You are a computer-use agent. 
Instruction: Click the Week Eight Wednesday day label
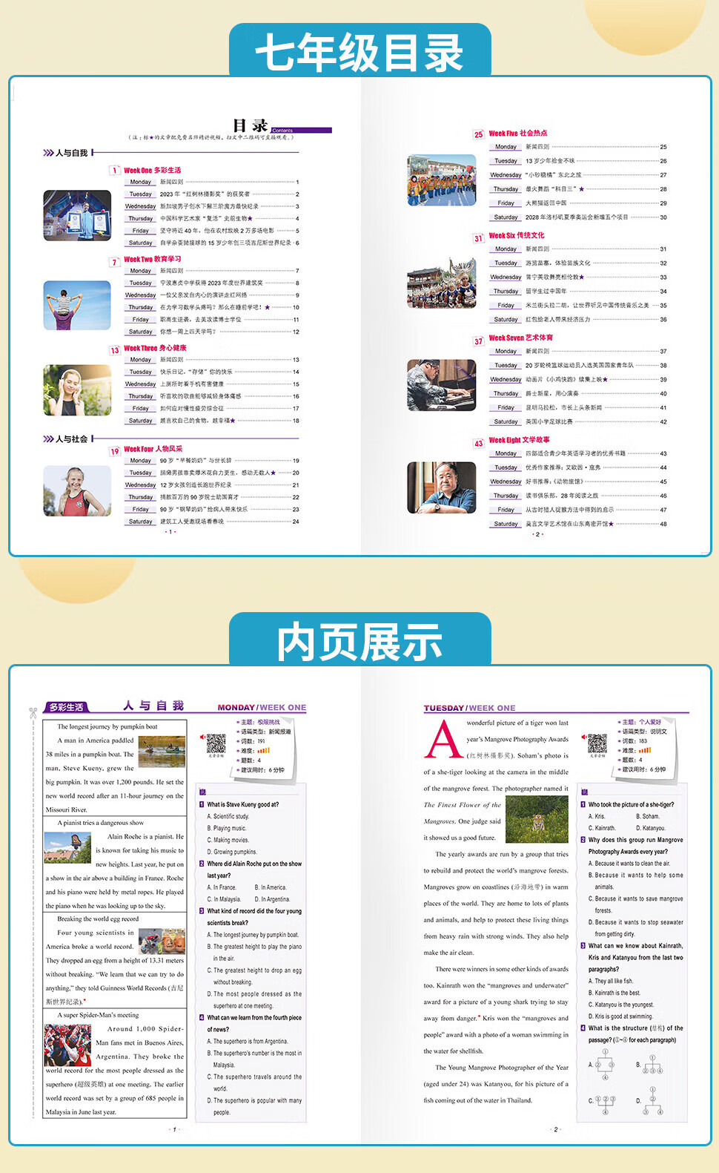(506, 482)
